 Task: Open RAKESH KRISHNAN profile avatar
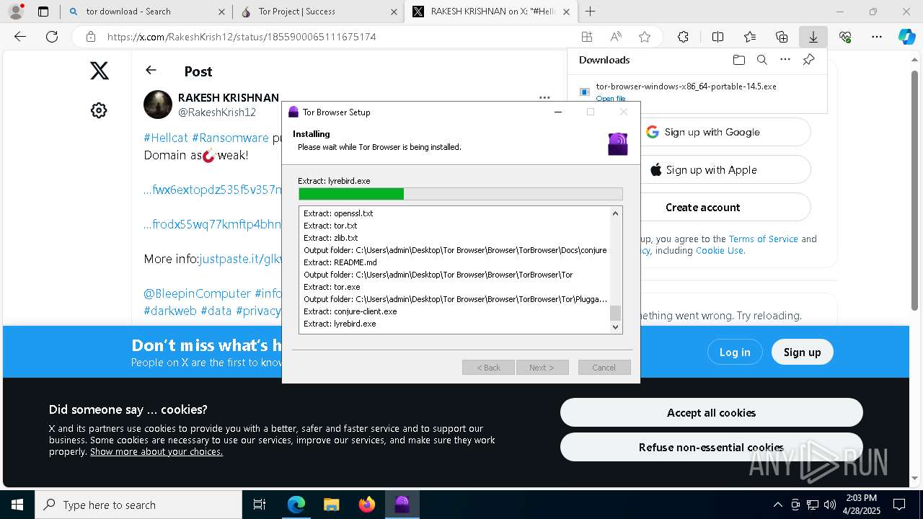(158, 105)
